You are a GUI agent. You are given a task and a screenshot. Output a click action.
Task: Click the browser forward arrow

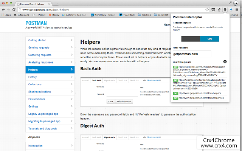click(x=8, y=10)
